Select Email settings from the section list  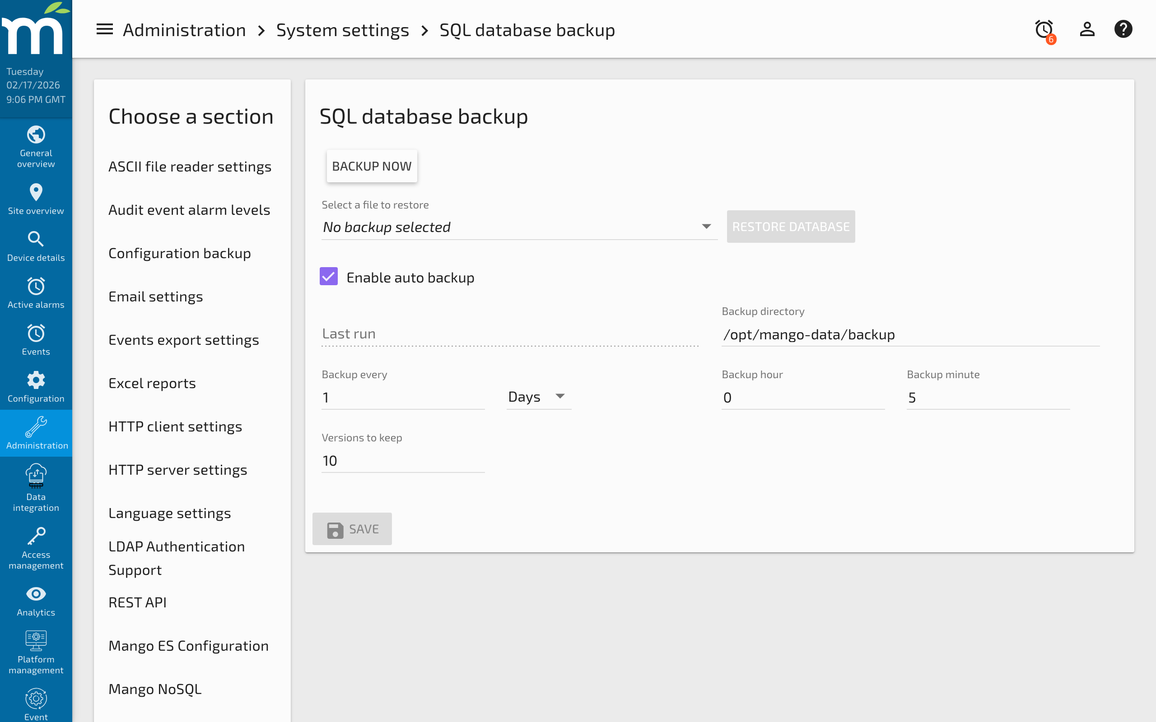click(x=156, y=296)
